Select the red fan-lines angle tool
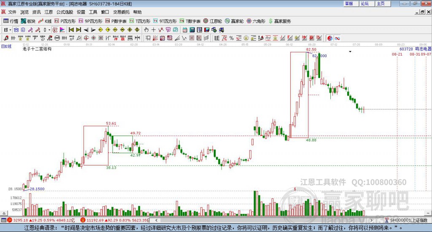The height and width of the screenshot is (232, 432). coord(155,38)
